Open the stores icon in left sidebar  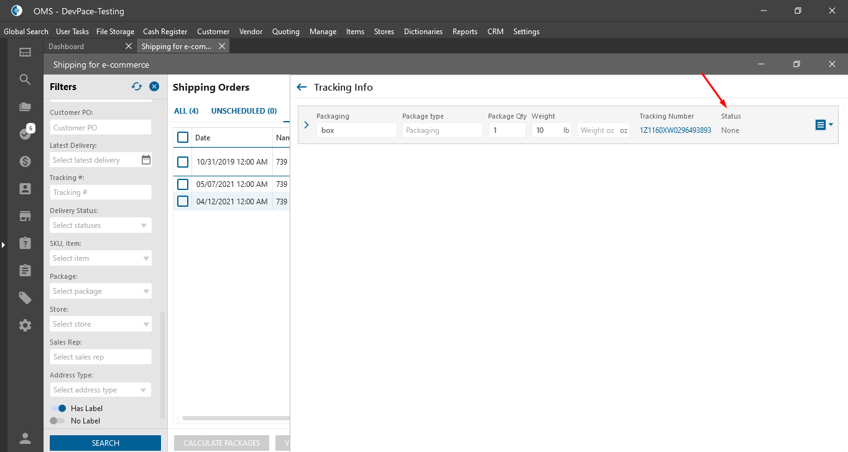(25, 216)
